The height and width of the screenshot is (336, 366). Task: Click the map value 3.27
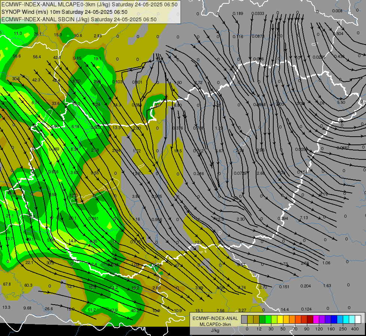click(x=242, y=310)
